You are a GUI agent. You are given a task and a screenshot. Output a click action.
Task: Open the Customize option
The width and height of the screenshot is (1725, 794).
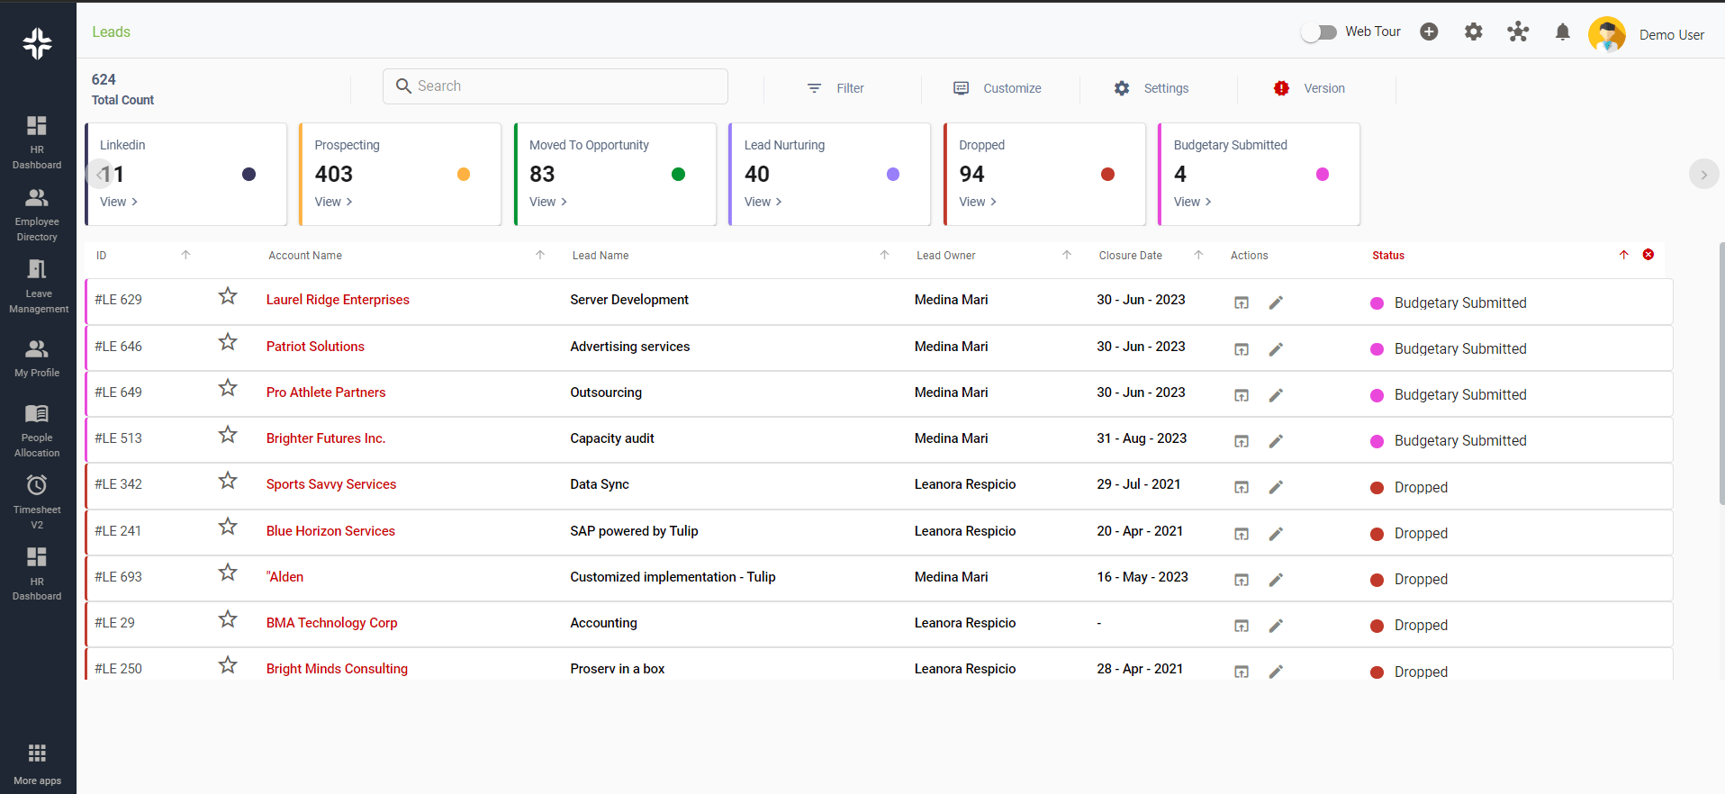pos(998,88)
